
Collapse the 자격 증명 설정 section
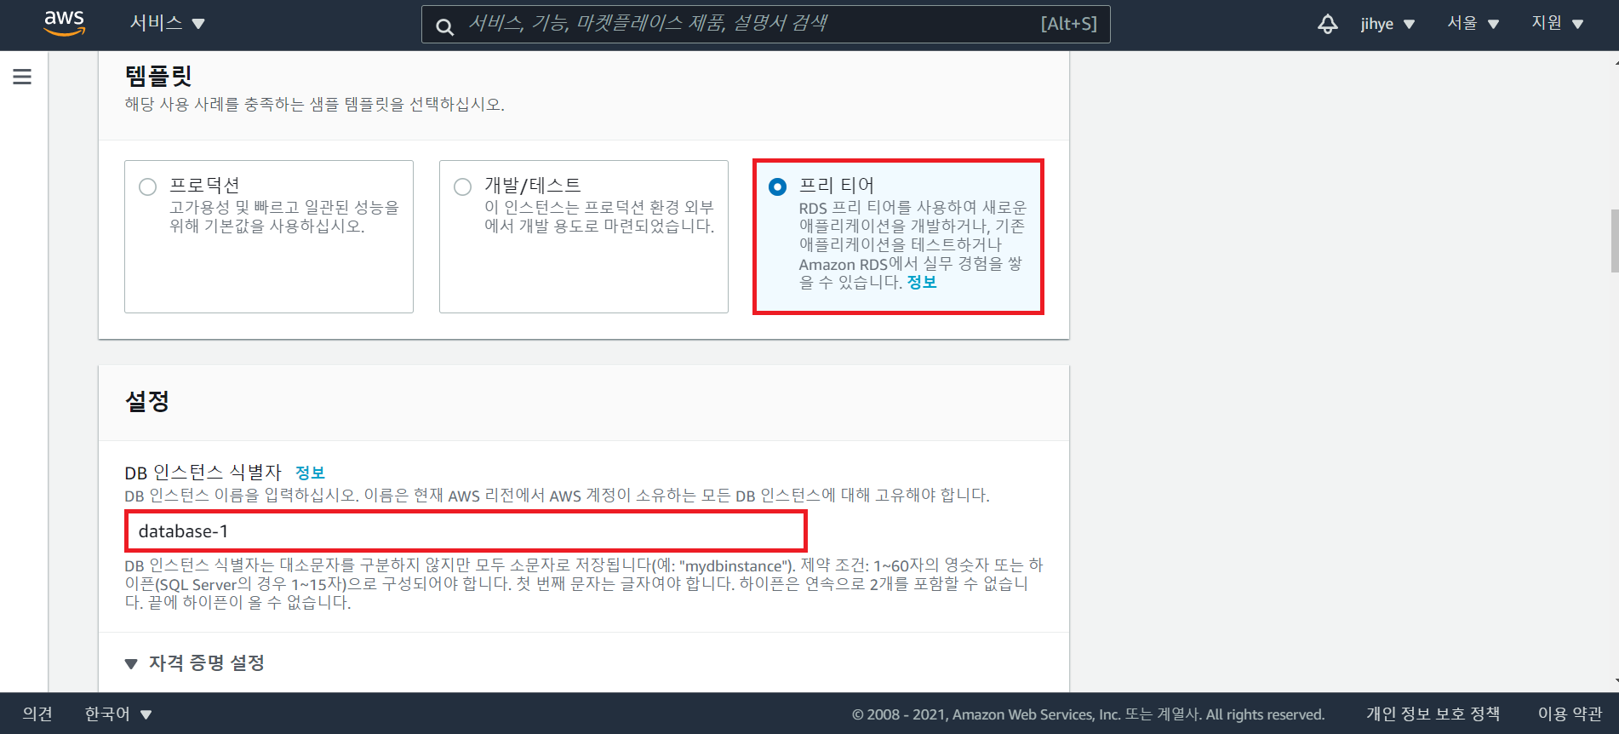[x=194, y=662]
